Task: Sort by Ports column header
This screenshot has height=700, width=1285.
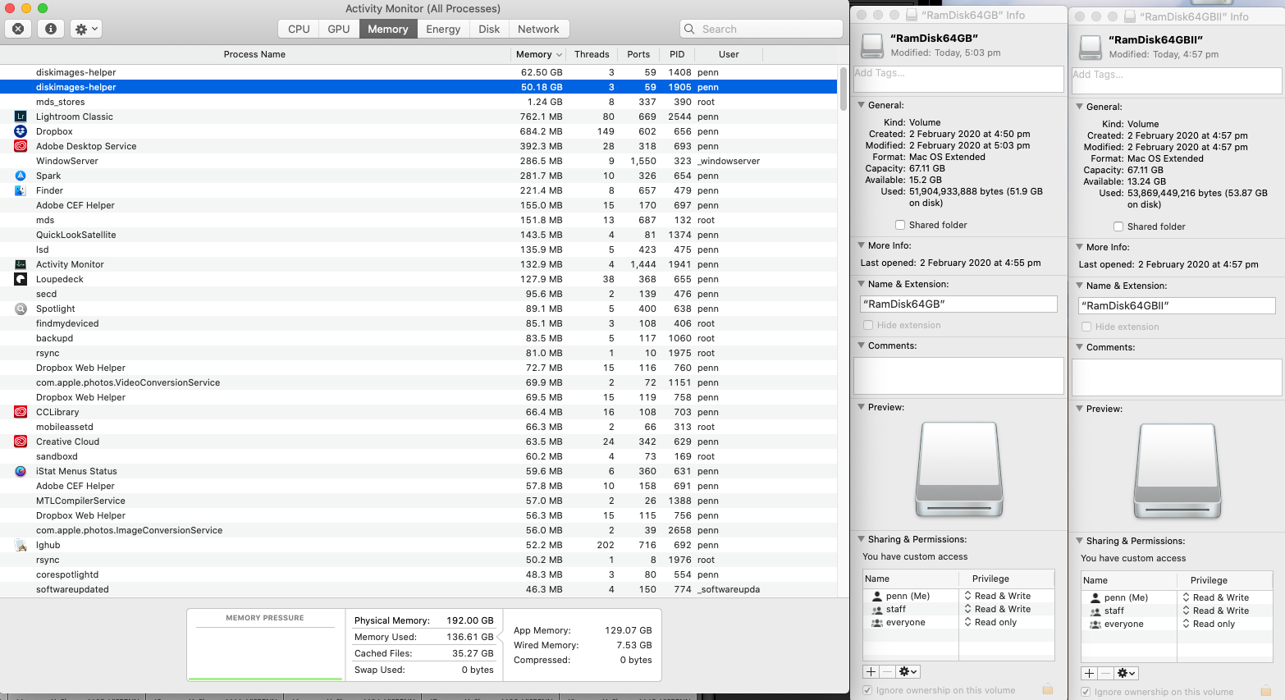Action: pyautogui.click(x=638, y=54)
